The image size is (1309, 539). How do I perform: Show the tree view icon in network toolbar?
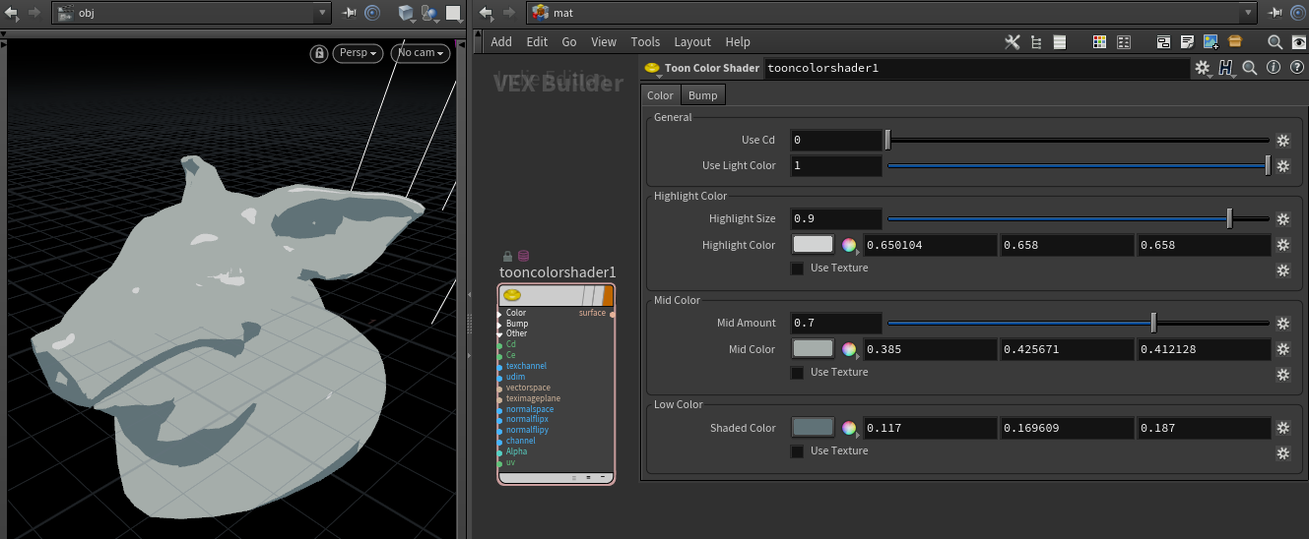point(1036,42)
